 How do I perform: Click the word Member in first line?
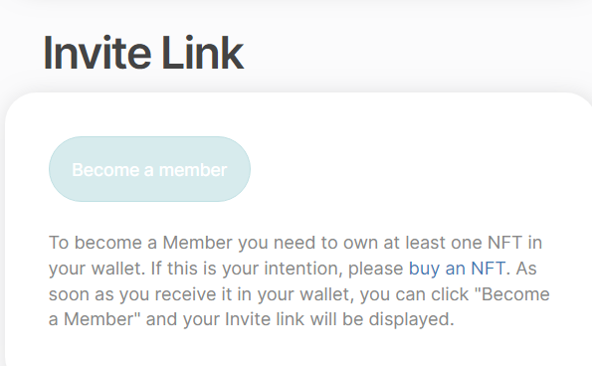[x=197, y=243]
